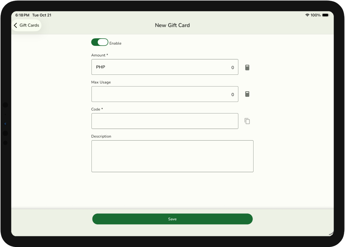Image resolution: width=345 pixels, height=247 pixels.
Task: Click the Enable label text
Action: [x=115, y=43]
